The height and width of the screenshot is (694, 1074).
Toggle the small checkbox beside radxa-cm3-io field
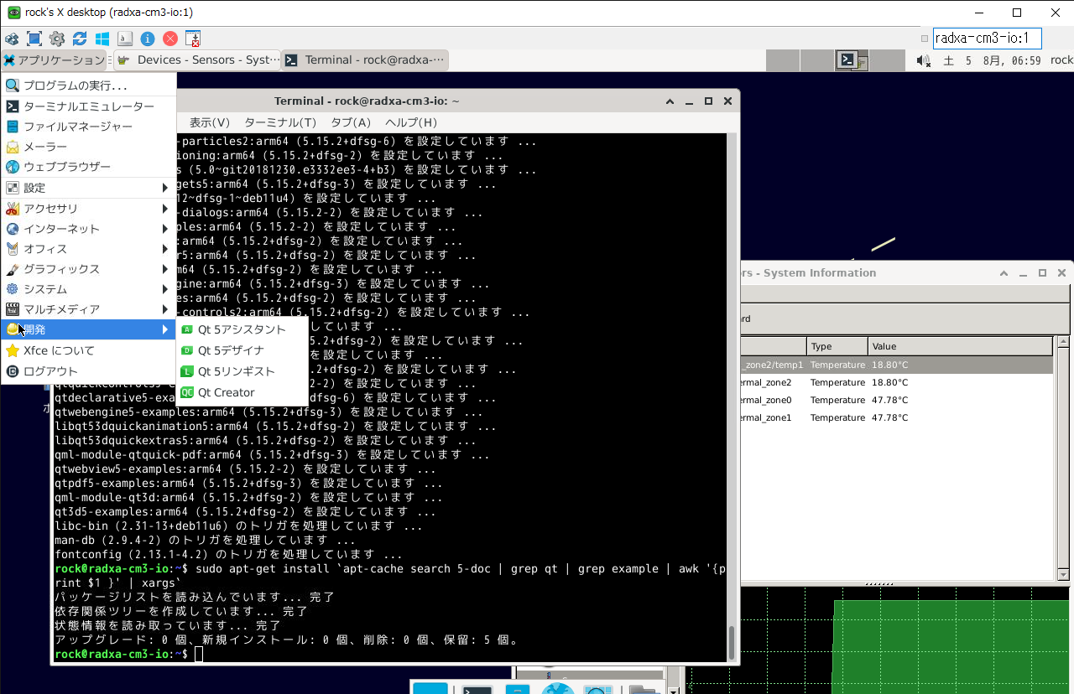(925, 39)
